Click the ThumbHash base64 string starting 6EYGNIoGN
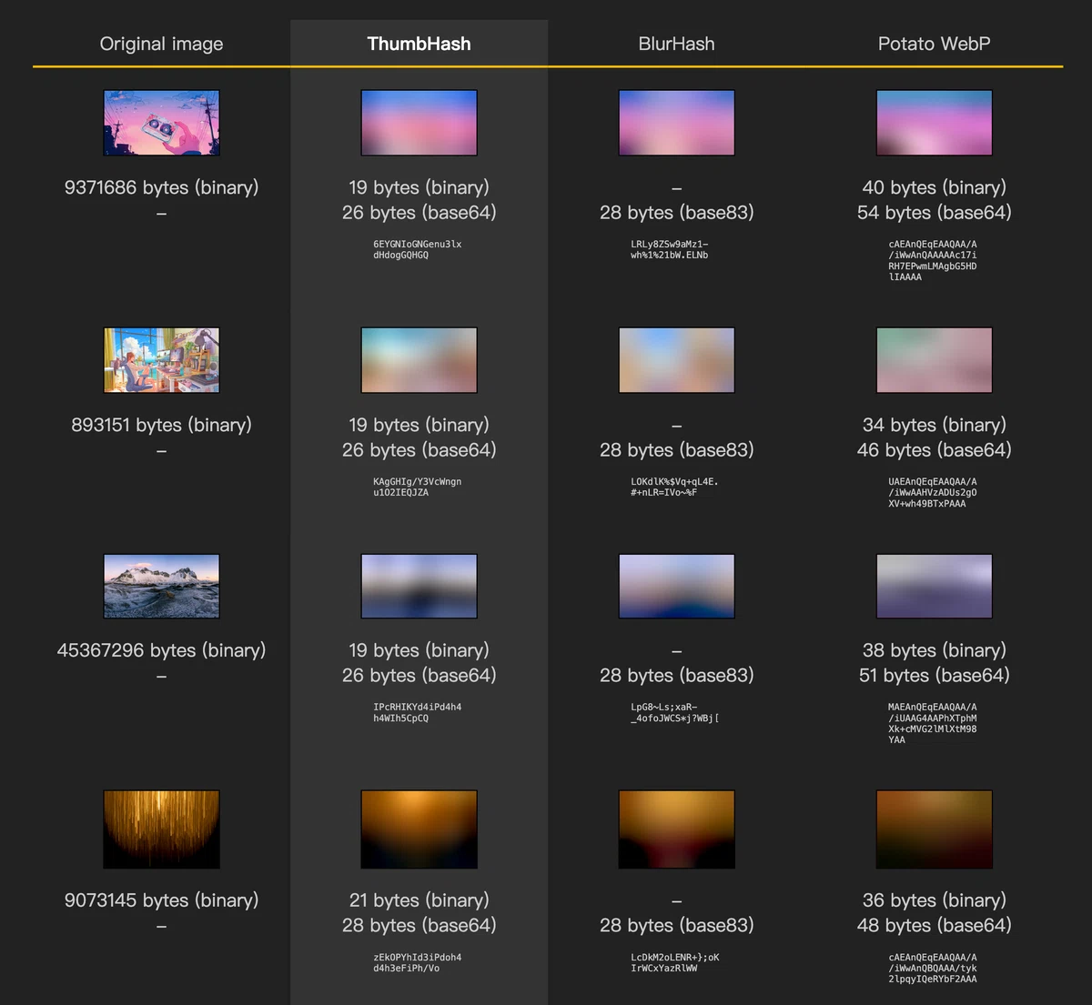 pyautogui.click(x=418, y=249)
